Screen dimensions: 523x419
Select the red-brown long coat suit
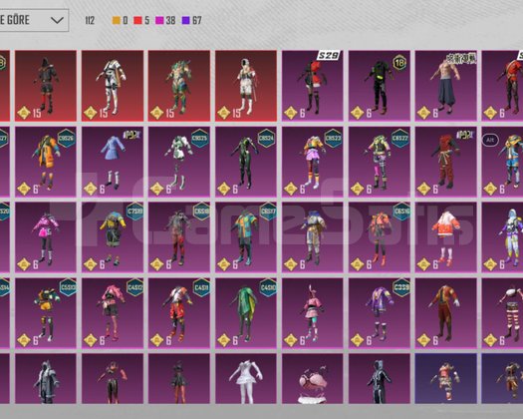(x=445, y=313)
